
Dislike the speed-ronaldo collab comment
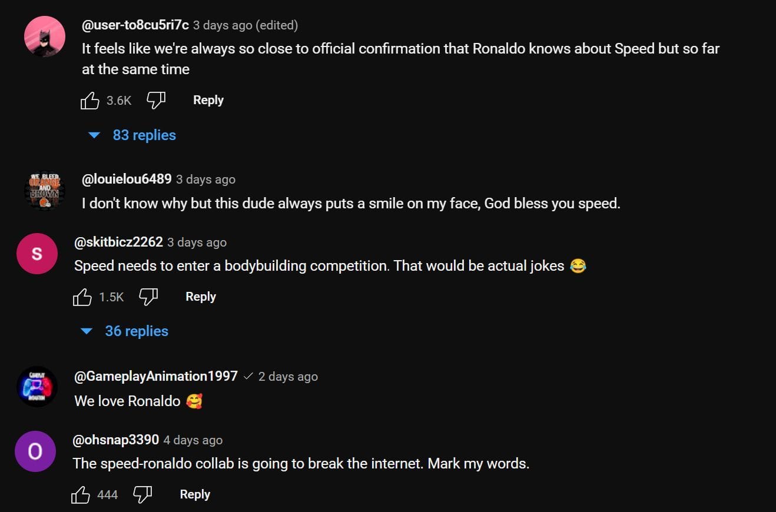click(142, 495)
